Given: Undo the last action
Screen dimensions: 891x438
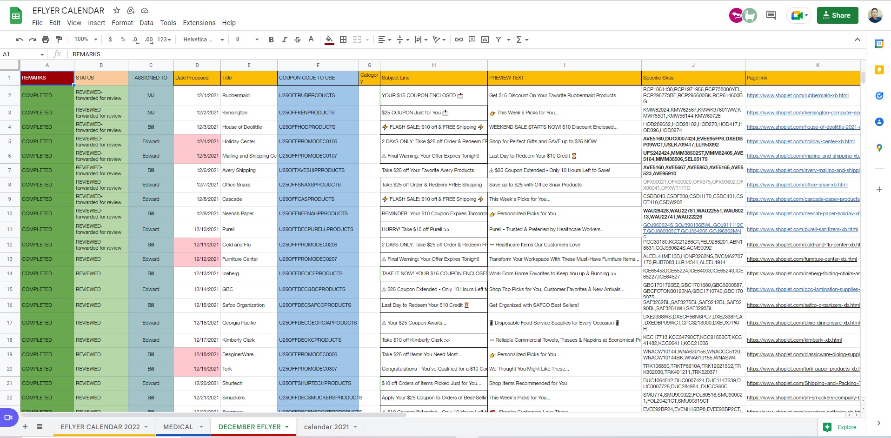Looking at the screenshot, I should pyautogui.click(x=19, y=40).
